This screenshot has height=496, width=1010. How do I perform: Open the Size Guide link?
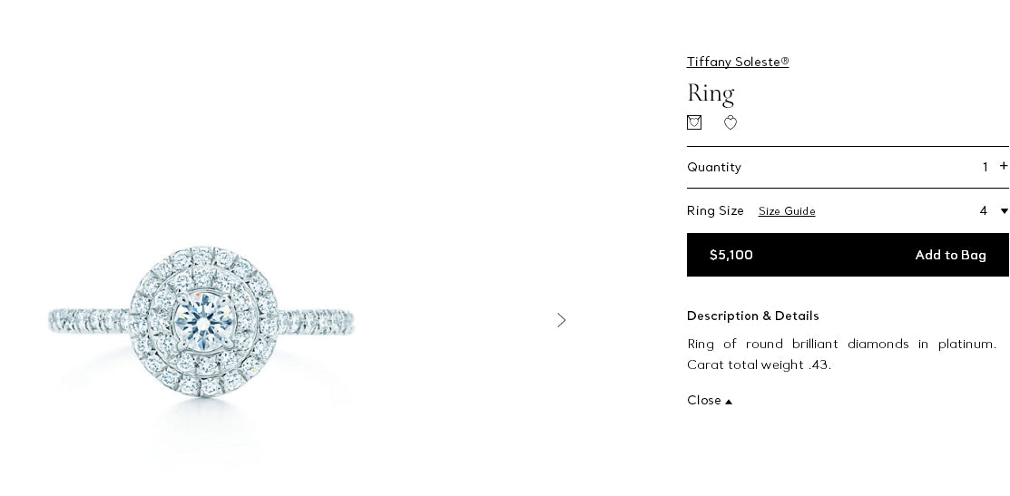(x=787, y=211)
